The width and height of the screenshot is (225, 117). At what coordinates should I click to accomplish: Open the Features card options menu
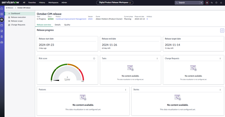tap(126, 90)
